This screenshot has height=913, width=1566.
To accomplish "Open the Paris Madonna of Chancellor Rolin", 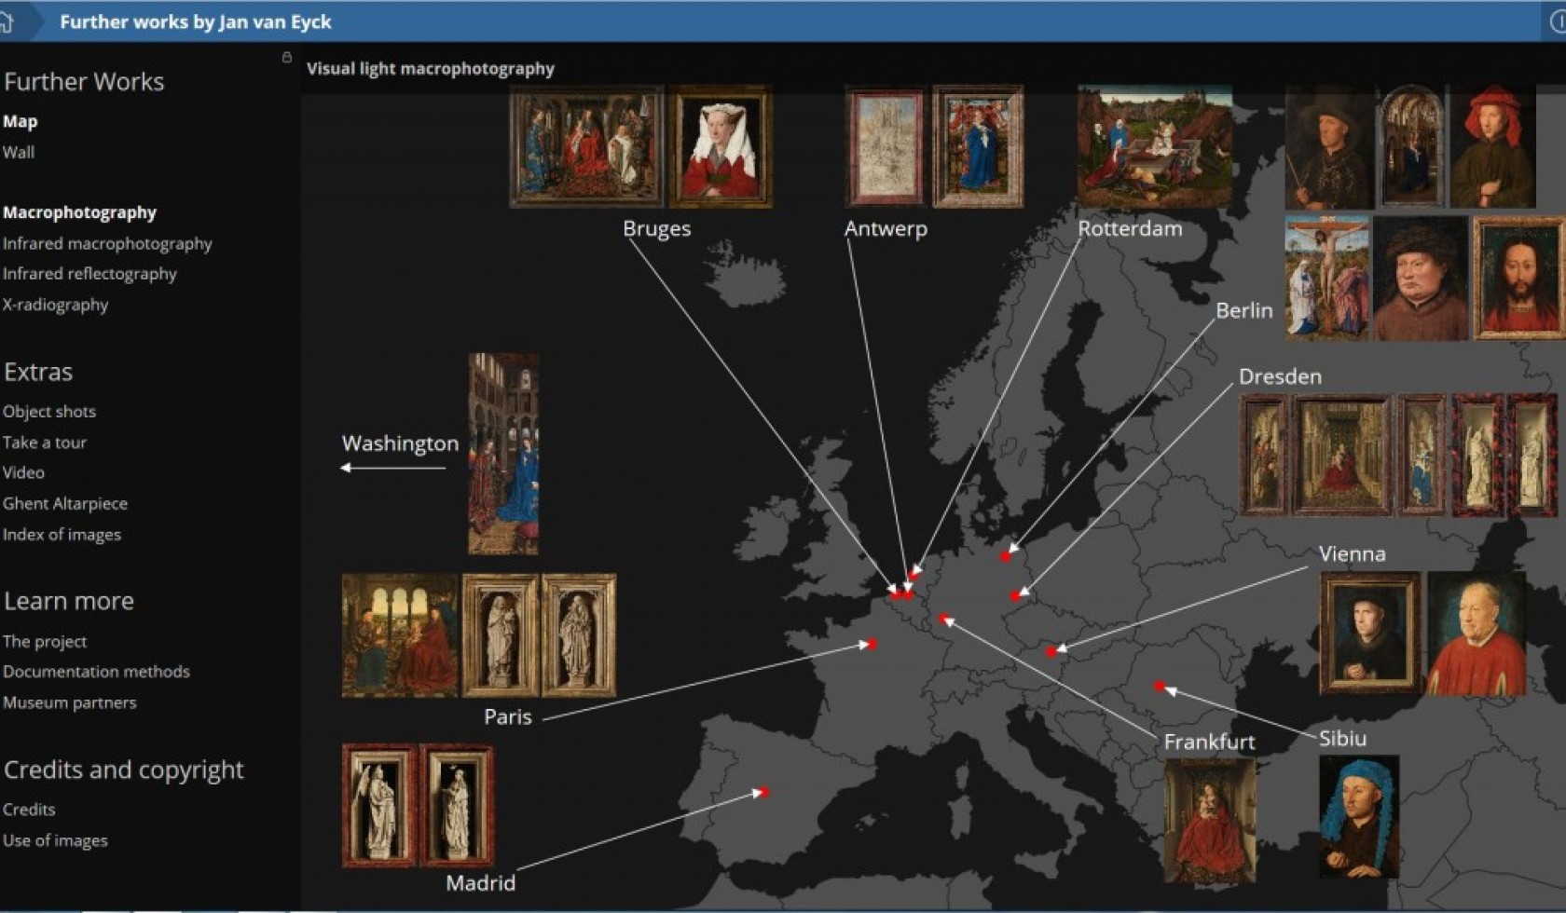I will pos(400,635).
